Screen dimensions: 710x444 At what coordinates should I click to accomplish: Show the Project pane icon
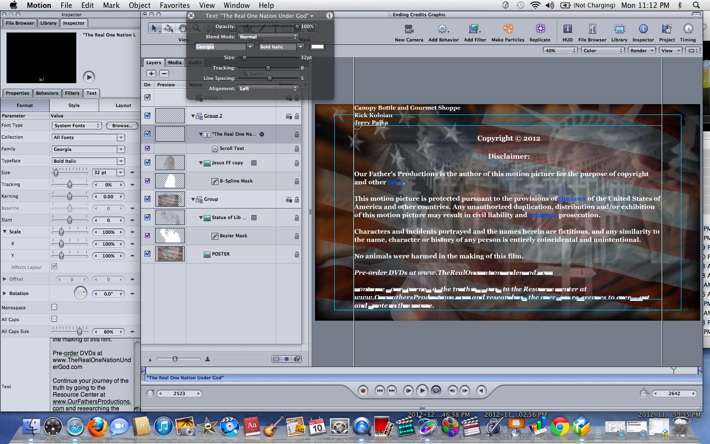point(667,29)
